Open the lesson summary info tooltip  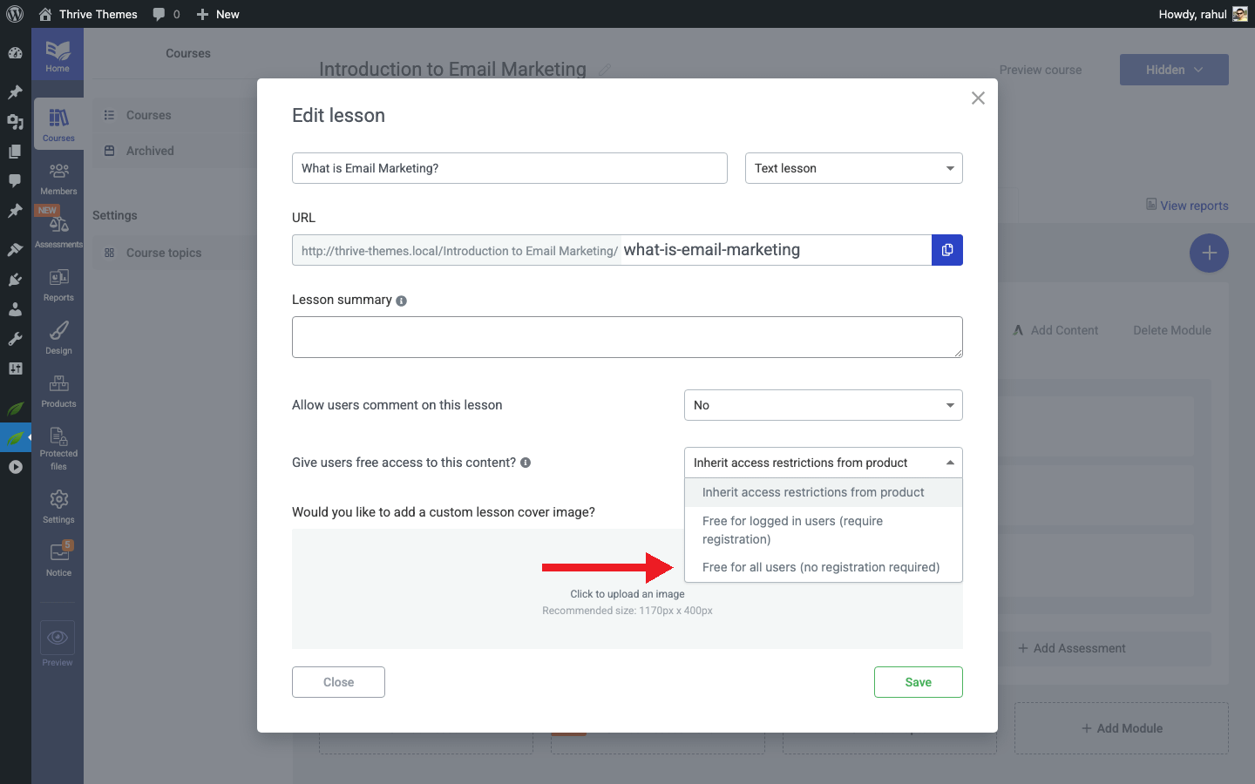[401, 300]
